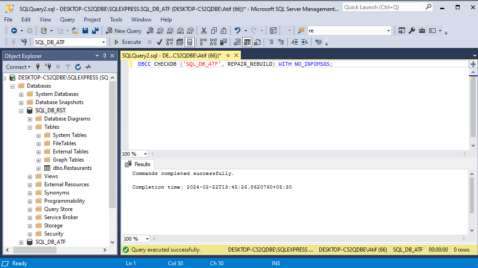Click Uncomment Selected Lines icon
478x268 pixels.
pos(281,42)
